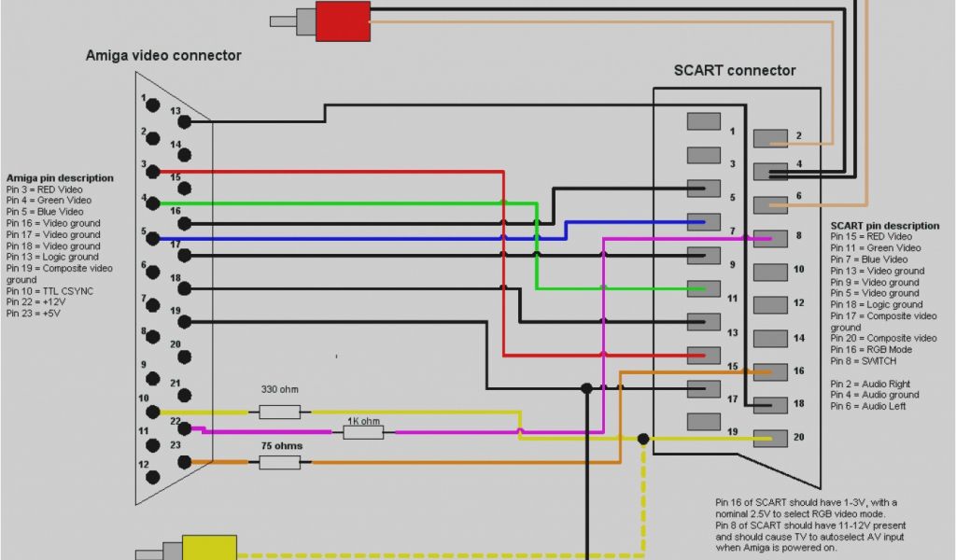Click the "SCART connector" title
The height and width of the screenshot is (560, 956).
(735, 71)
